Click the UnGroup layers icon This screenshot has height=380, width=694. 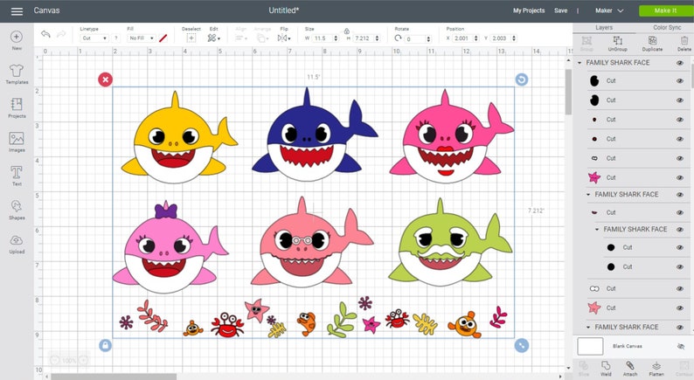point(617,44)
